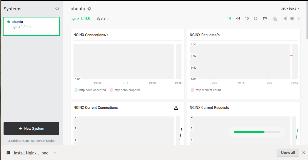Toggle the http.conn.dropped metric
This screenshot has width=308, height=160.
click(x=125, y=90)
